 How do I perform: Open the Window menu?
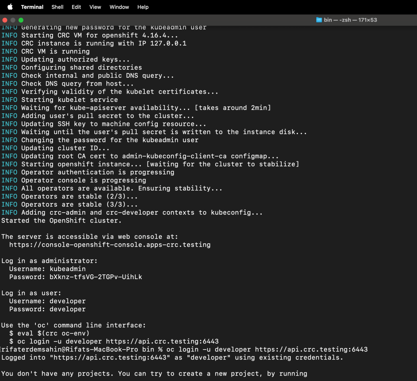coord(119,7)
